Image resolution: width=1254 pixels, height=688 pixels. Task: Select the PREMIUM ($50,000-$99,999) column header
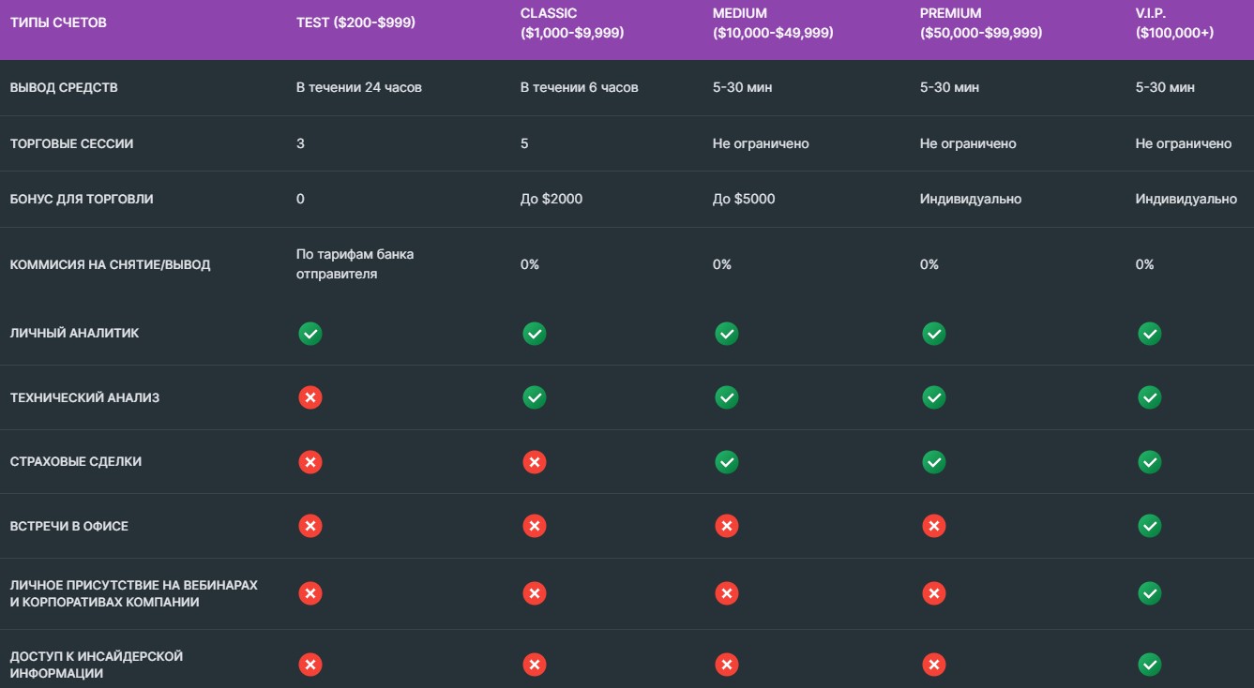[981, 22]
